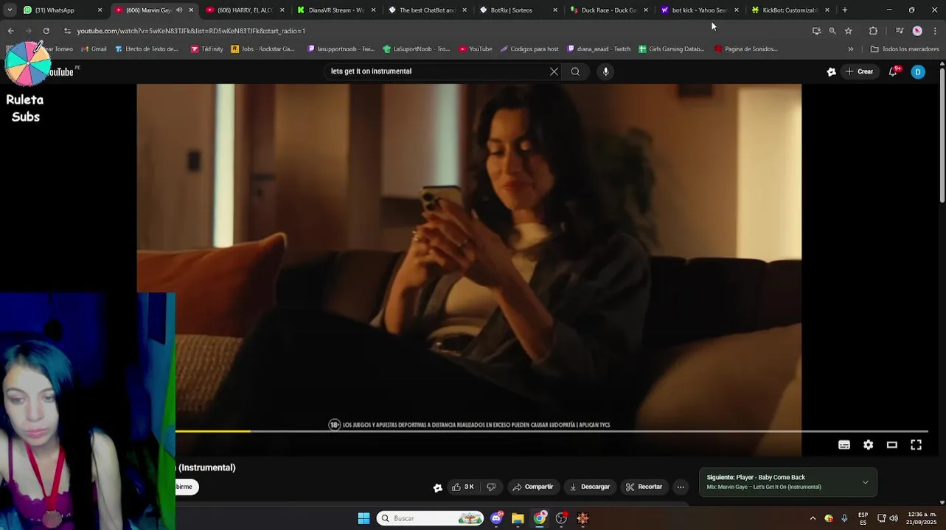Show hidden bookmarks overflow chevron

[x=850, y=49]
